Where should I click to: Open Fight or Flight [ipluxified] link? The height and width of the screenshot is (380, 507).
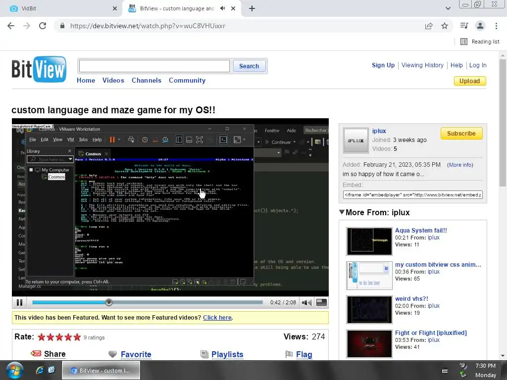pos(431,333)
